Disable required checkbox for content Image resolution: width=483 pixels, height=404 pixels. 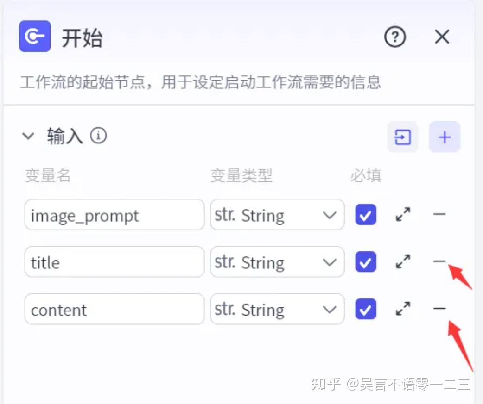tap(366, 309)
